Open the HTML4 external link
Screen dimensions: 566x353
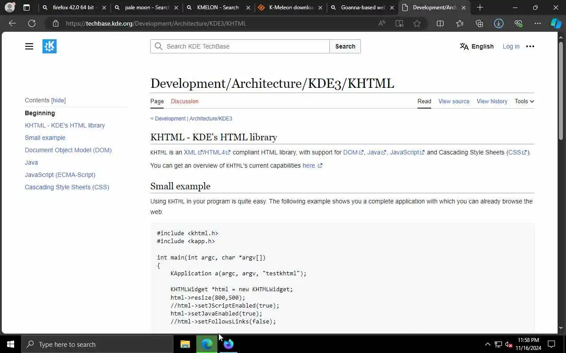tap(217, 152)
